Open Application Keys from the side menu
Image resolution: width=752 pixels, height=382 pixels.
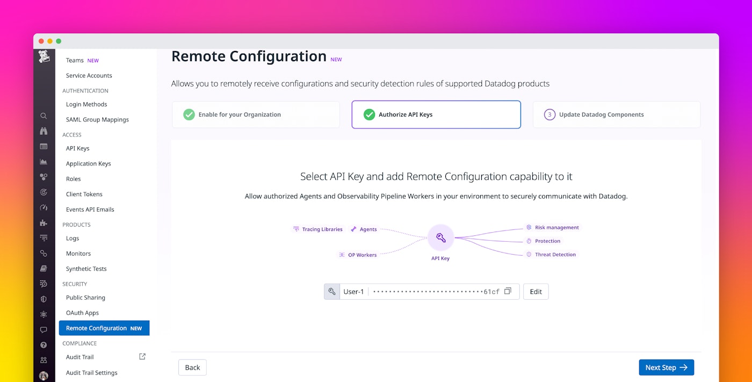tap(89, 164)
